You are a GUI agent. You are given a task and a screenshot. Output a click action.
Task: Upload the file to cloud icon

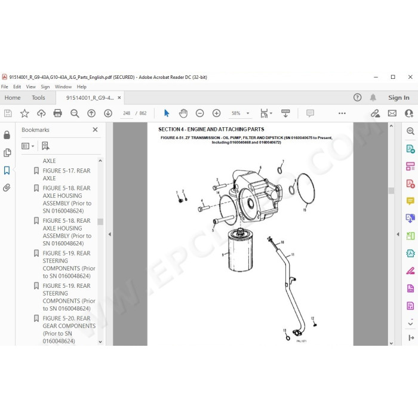pyautogui.click(x=41, y=113)
